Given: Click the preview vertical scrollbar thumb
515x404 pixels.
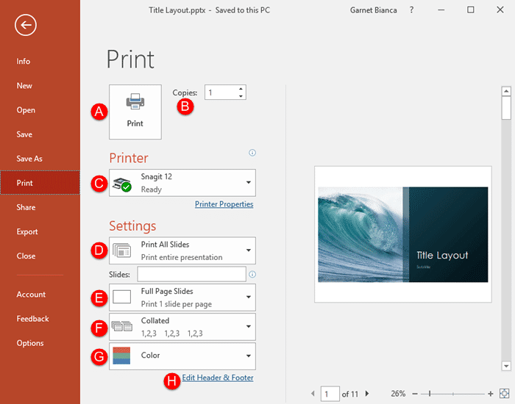Looking at the screenshot, I should 506,108.
